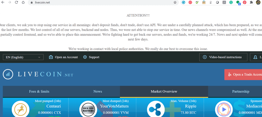Open the green Grammarly extension icon

[231, 3]
